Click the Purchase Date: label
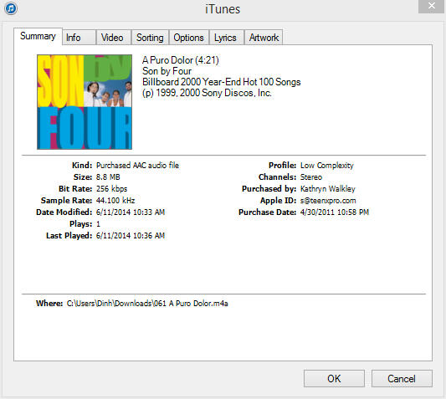Screen dimensions: 446x399 pyautogui.click(x=268, y=212)
